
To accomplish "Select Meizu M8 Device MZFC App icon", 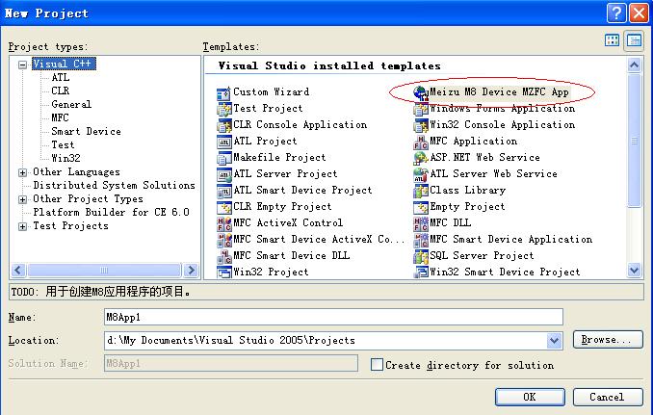I will (x=421, y=92).
